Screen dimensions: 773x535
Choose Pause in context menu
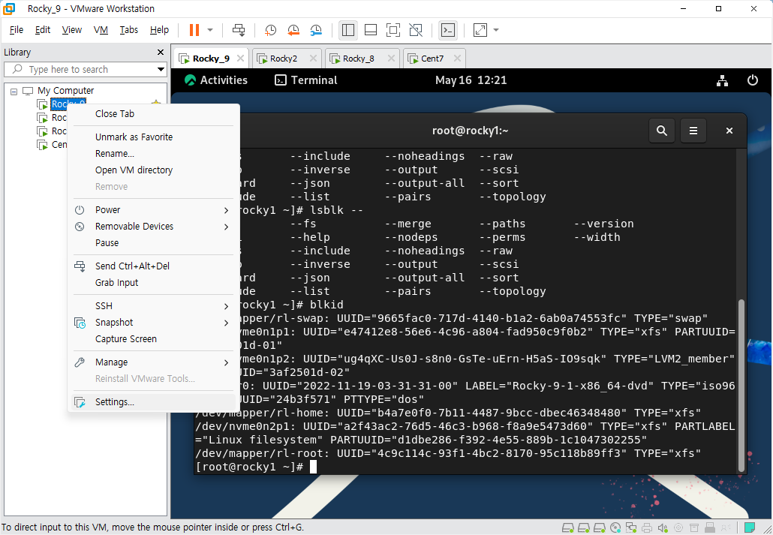tap(153, 243)
